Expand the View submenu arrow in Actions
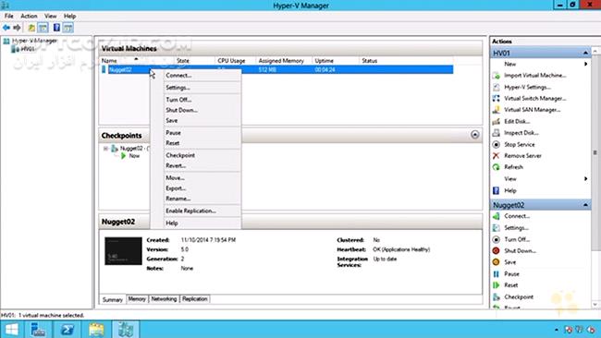Image resolution: width=601 pixels, height=338 pixels. point(585,179)
